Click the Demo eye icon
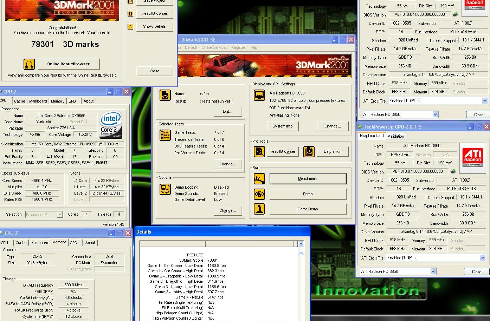490x321 pixels. 259,194
